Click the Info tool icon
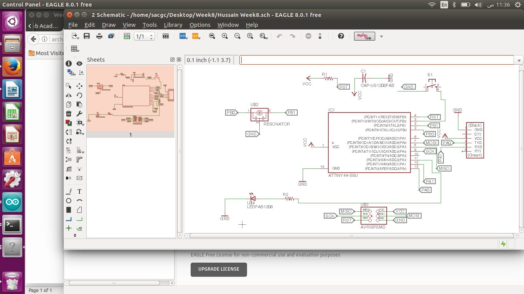Image resolution: width=524 pixels, height=294 pixels. tap(69, 64)
